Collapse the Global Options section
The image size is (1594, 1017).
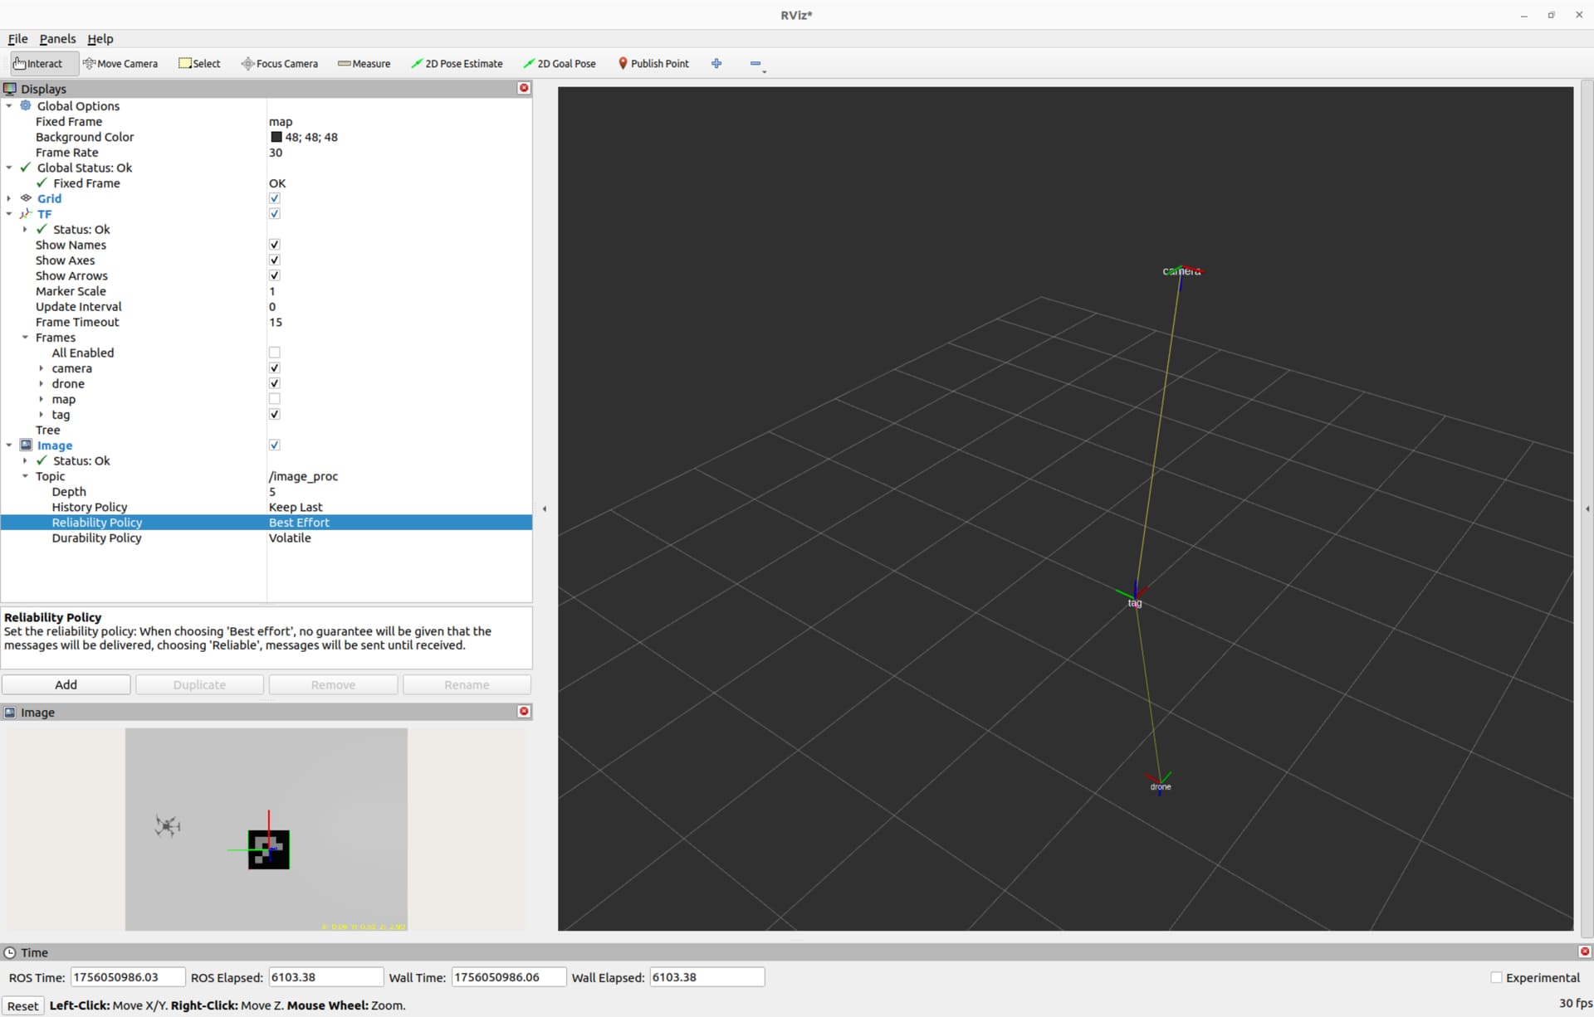pyautogui.click(x=9, y=106)
